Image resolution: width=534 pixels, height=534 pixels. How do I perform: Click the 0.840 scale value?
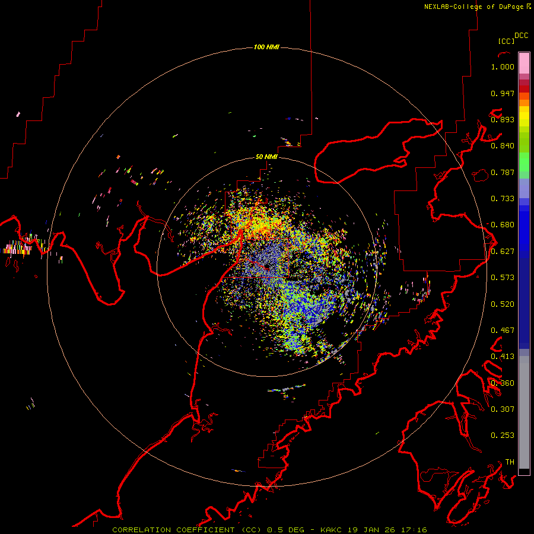tap(503, 146)
